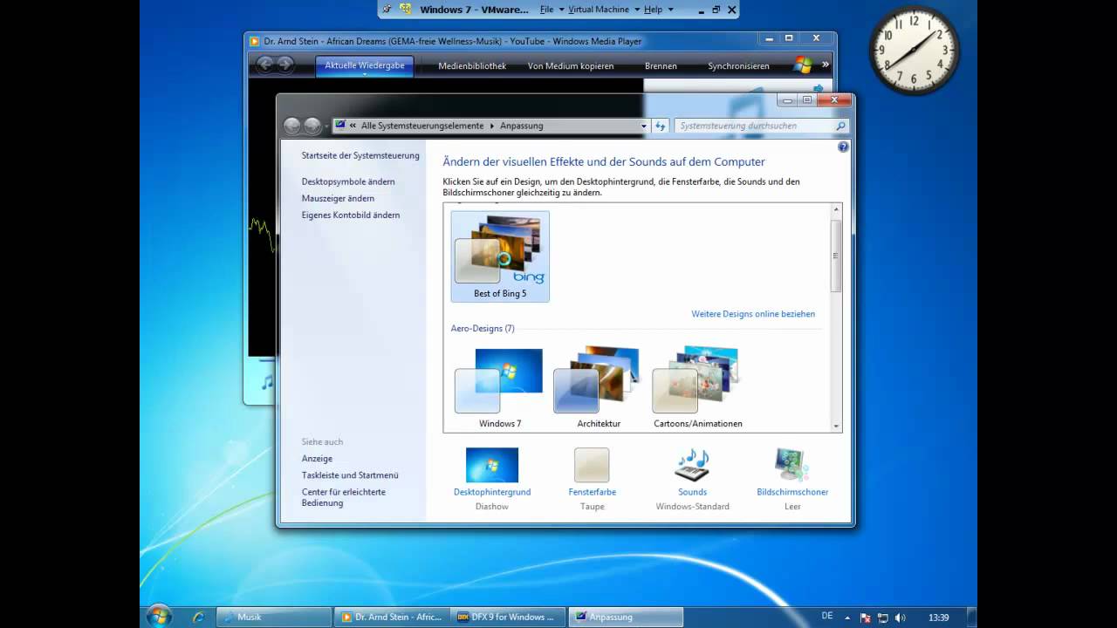Switch to Musik taskbar window
This screenshot has height=628, width=1117.
[273, 617]
